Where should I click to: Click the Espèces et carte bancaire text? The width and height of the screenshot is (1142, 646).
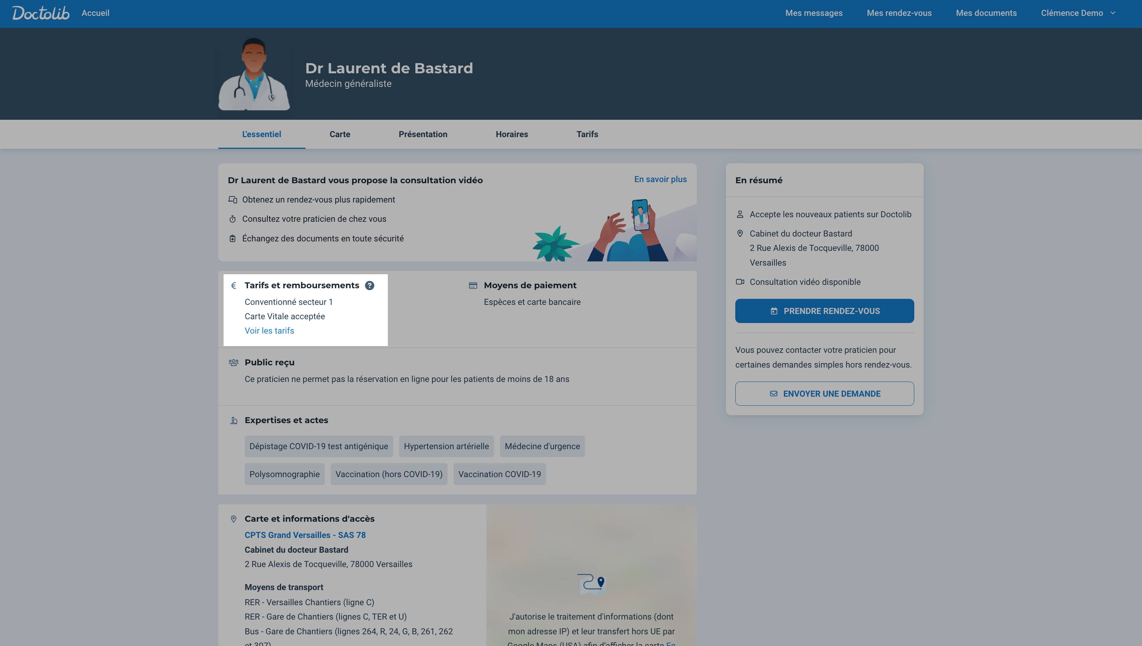click(x=532, y=302)
